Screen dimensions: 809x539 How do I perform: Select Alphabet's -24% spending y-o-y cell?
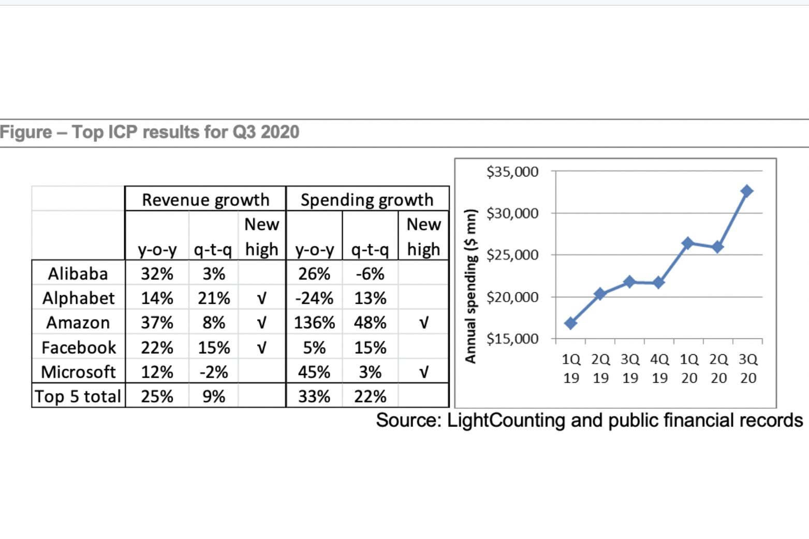pos(314,298)
